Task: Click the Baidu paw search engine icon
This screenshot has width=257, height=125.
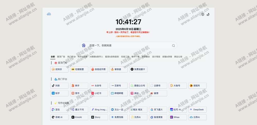Action: tap(84, 46)
